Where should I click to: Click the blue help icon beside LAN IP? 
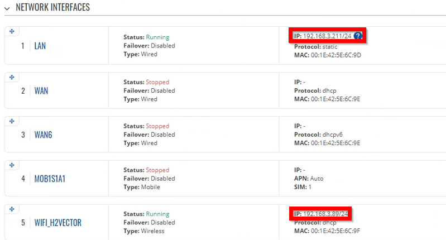pyautogui.click(x=358, y=36)
